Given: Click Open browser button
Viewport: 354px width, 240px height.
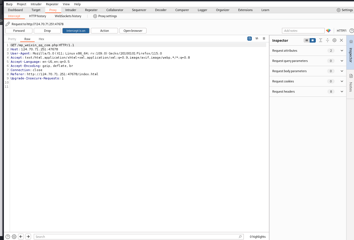Looking at the screenshot, I should (133, 31).
